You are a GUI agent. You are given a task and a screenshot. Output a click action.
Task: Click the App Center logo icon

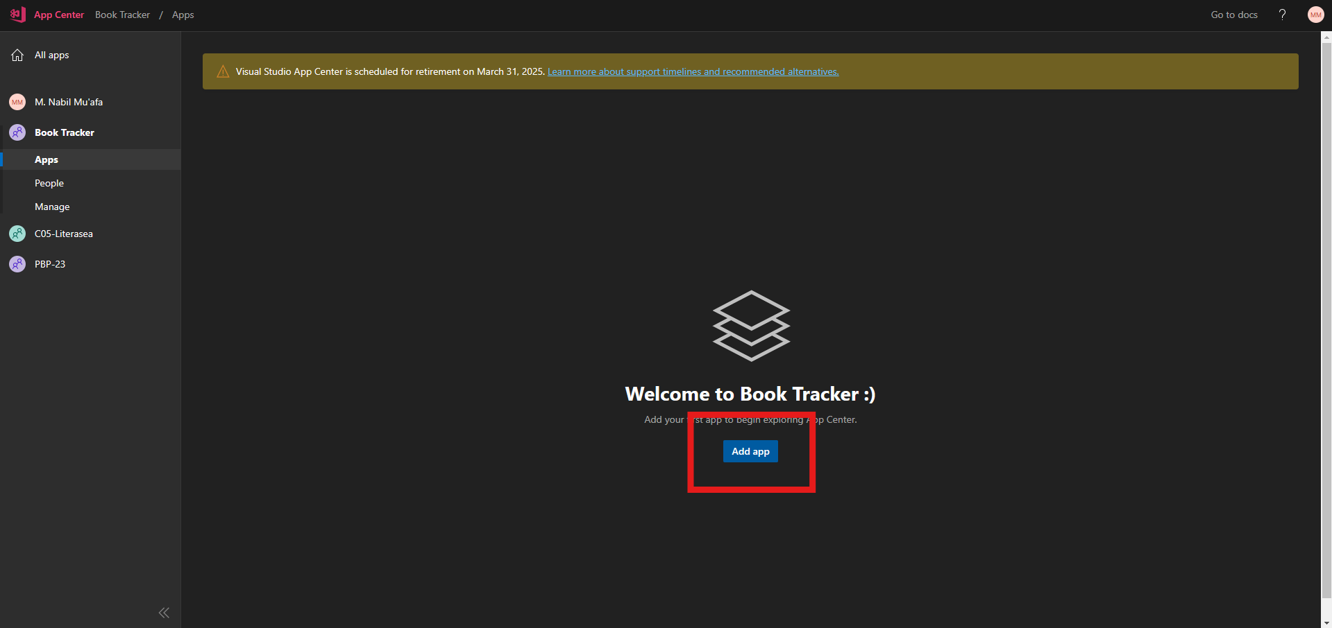[18, 15]
